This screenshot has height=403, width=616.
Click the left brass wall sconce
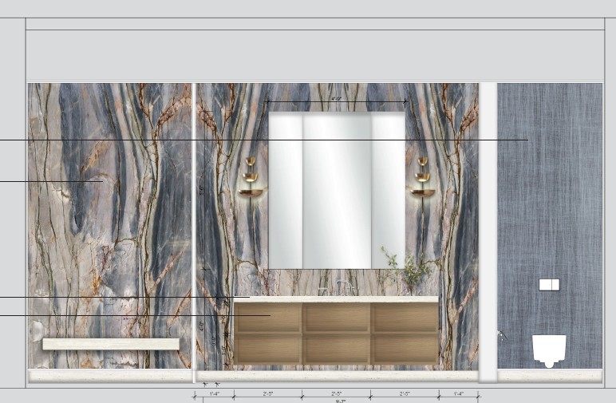251,179
